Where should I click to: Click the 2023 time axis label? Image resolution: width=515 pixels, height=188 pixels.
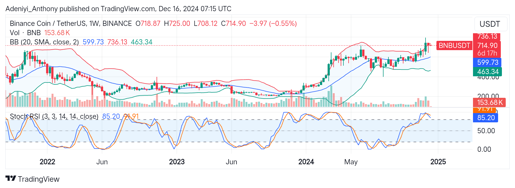click(x=177, y=162)
